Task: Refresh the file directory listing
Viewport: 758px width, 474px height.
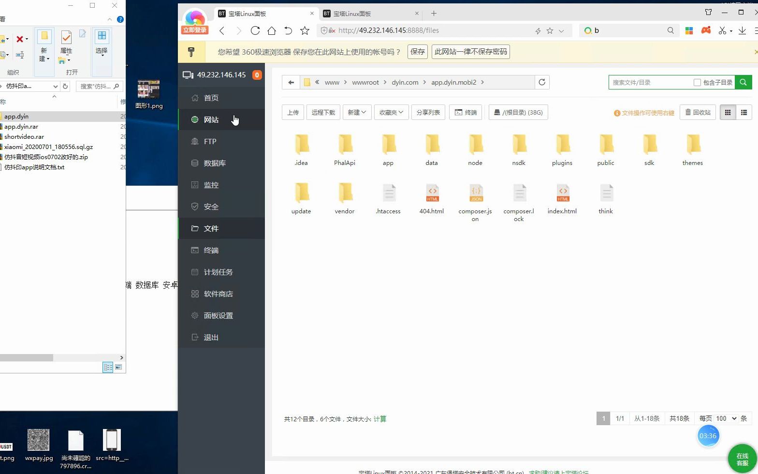Action: pyautogui.click(x=542, y=82)
